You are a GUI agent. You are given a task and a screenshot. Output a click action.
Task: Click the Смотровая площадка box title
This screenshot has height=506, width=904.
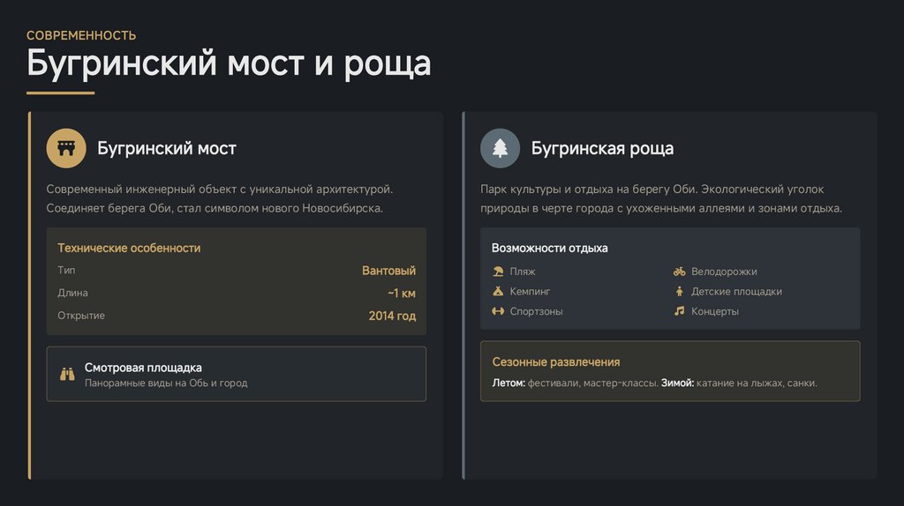tap(143, 367)
